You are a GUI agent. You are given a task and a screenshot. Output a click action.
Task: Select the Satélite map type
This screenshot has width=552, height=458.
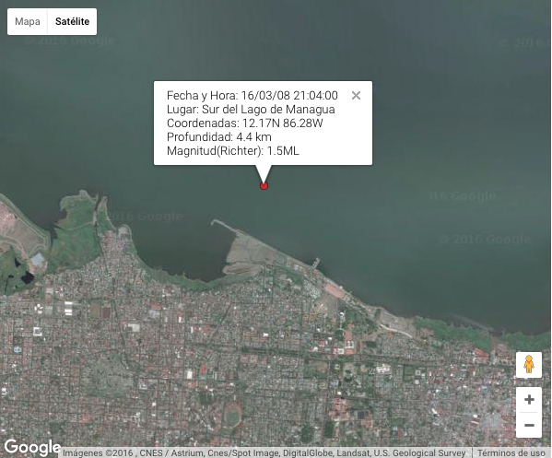[72, 21]
